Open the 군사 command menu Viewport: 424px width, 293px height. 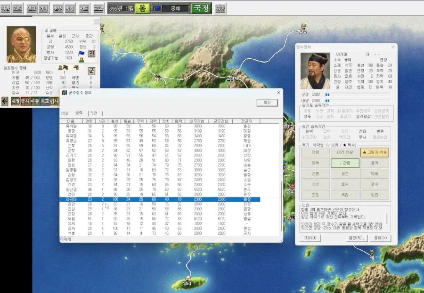25,101
